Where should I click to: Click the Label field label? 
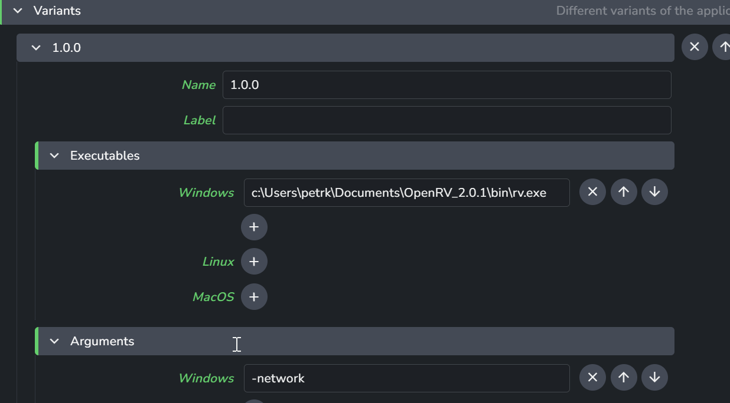click(x=200, y=120)
